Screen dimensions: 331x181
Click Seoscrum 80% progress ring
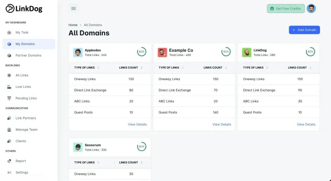tap(142, 147)
